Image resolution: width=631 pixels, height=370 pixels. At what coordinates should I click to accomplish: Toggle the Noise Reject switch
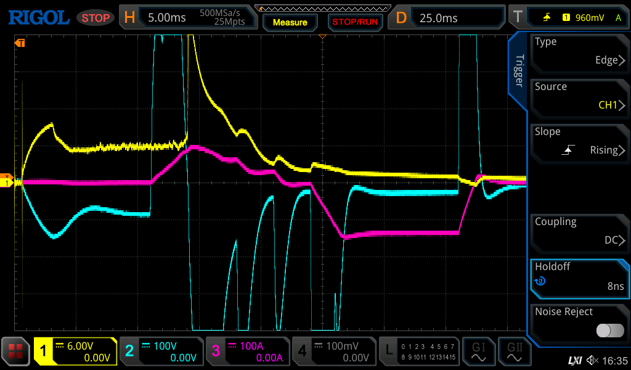[x=609, y=331]
